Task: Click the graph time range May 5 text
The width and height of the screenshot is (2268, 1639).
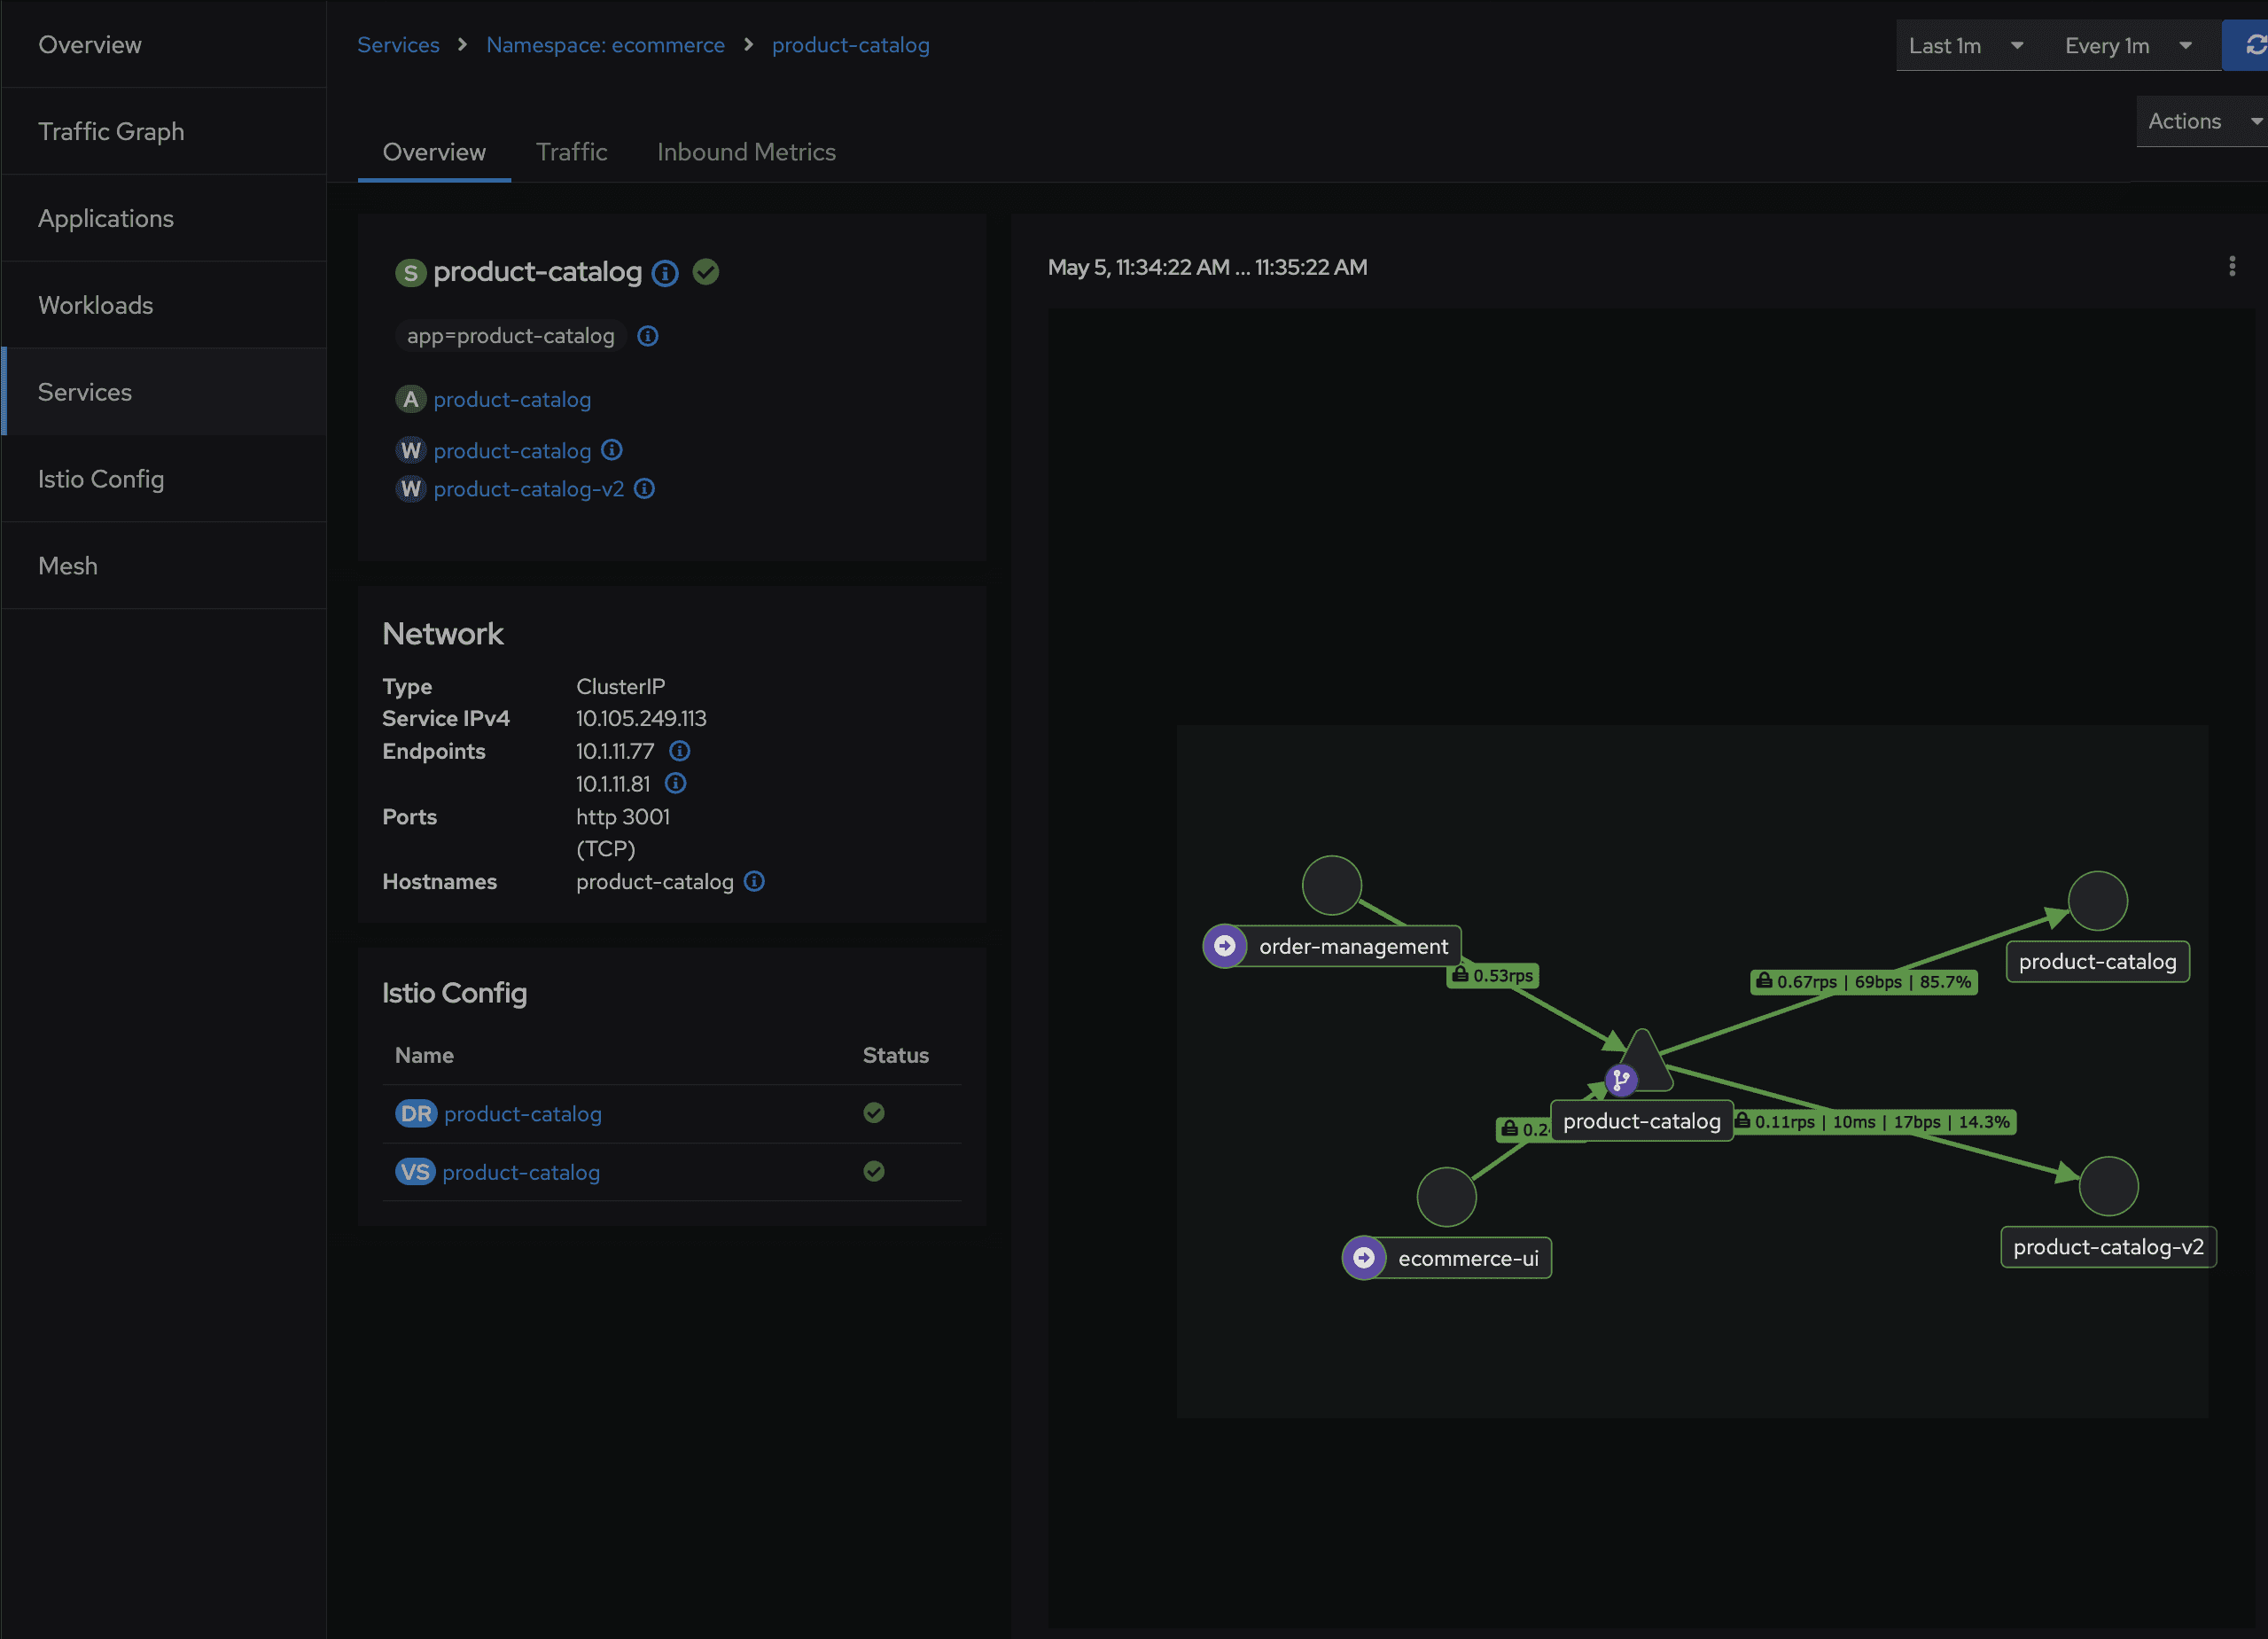Action: pos(1207,267)
